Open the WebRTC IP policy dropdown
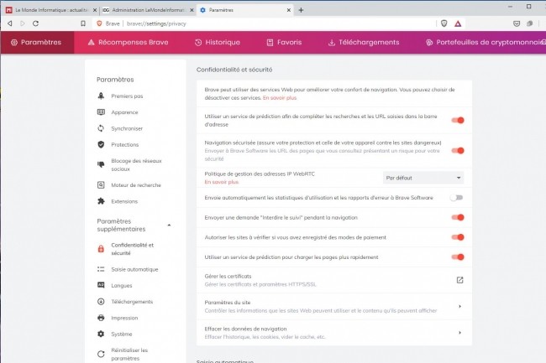 coord(423,178)
